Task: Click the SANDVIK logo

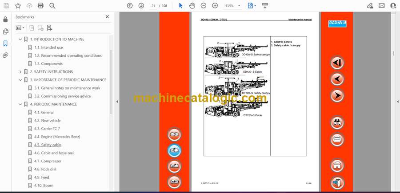Action: pos(337,24)
